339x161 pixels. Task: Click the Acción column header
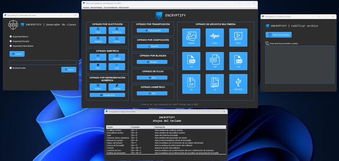[x=118, y=127]
